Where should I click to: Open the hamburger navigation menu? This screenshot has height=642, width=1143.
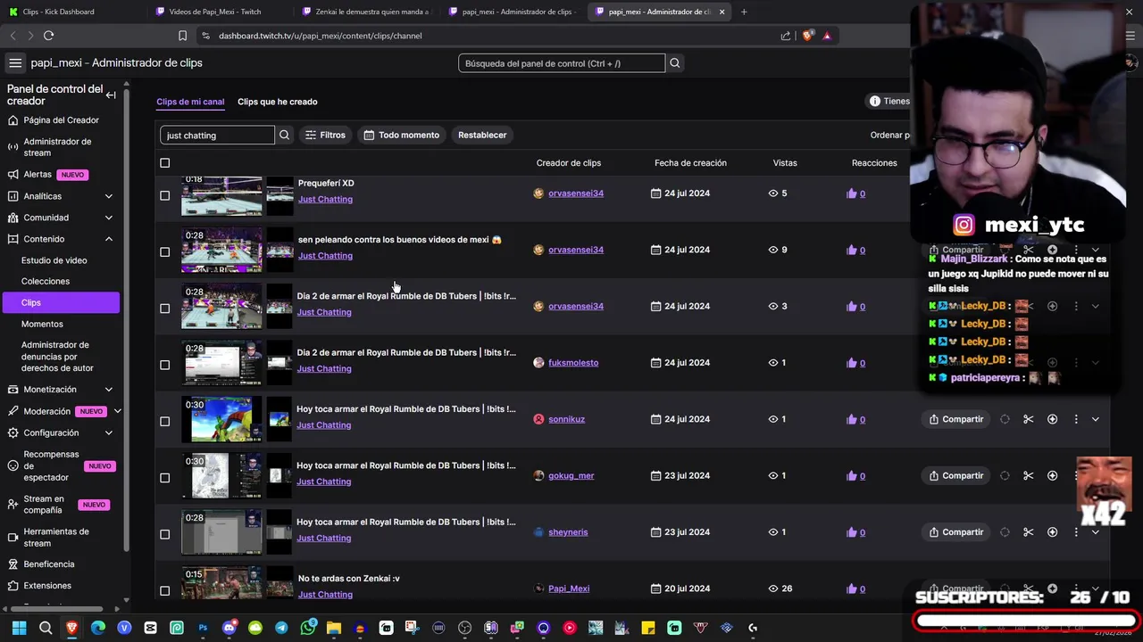pyautogui.click(x=15, y=62)
